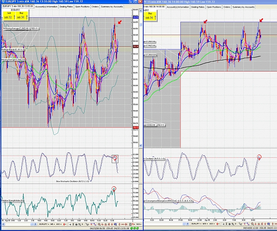Click right scroll arrow on right chart time axis
The width and height of the screenshot is (277, 231).
click(x=187, y=224)
